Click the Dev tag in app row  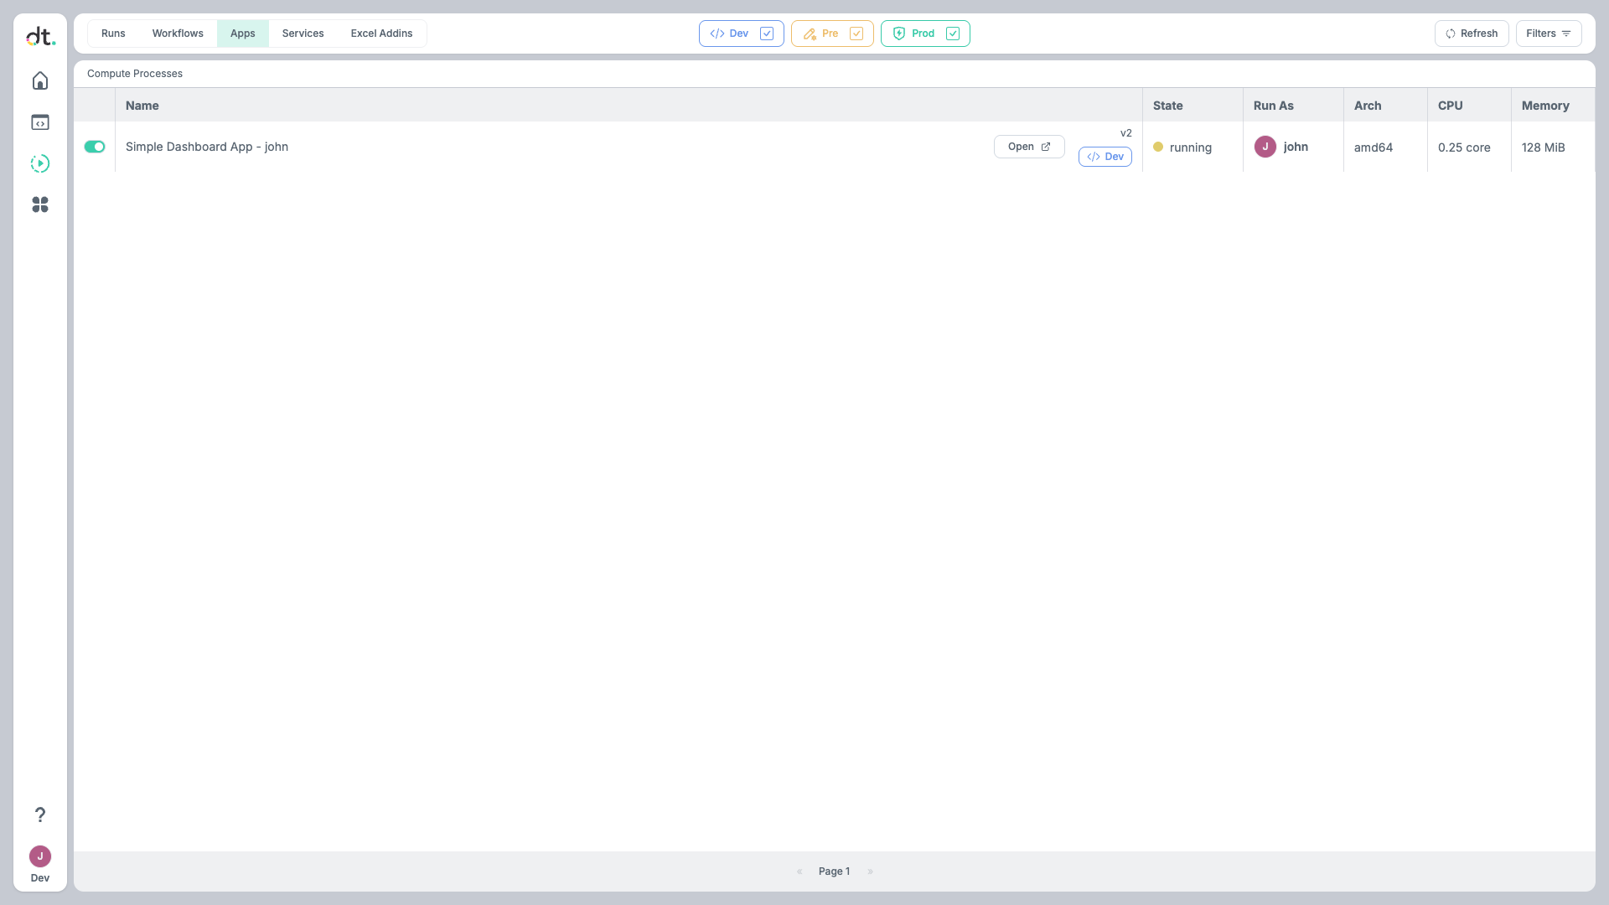click(1105, 157)
